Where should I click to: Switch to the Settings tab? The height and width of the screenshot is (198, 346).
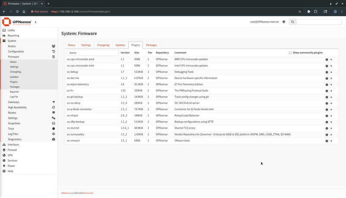(86, 45)
